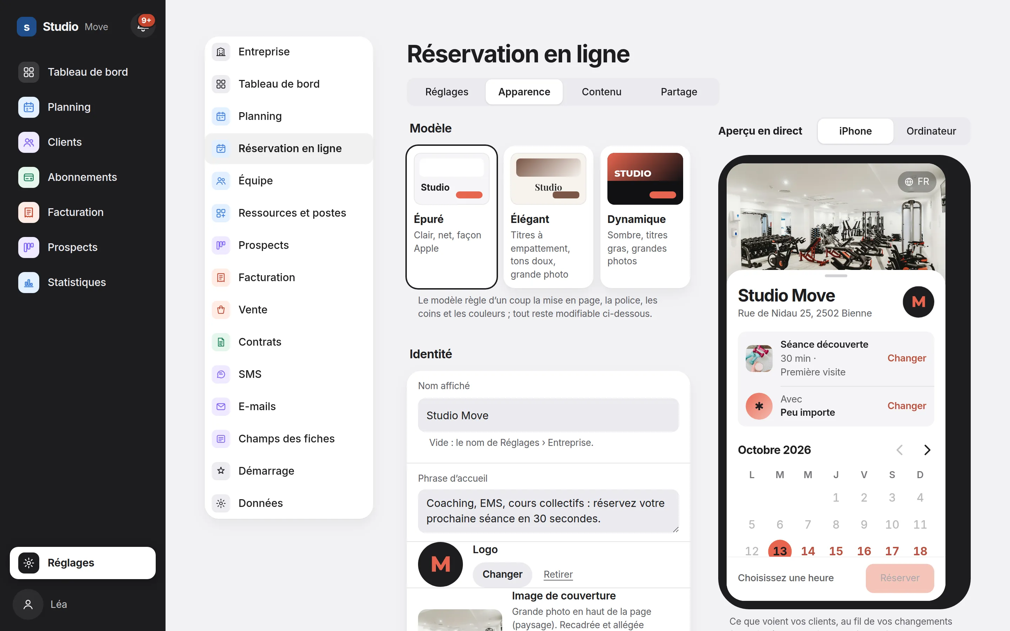Open Réglages in the dark sidebar

pyautogui.click(x=83, y=563)
